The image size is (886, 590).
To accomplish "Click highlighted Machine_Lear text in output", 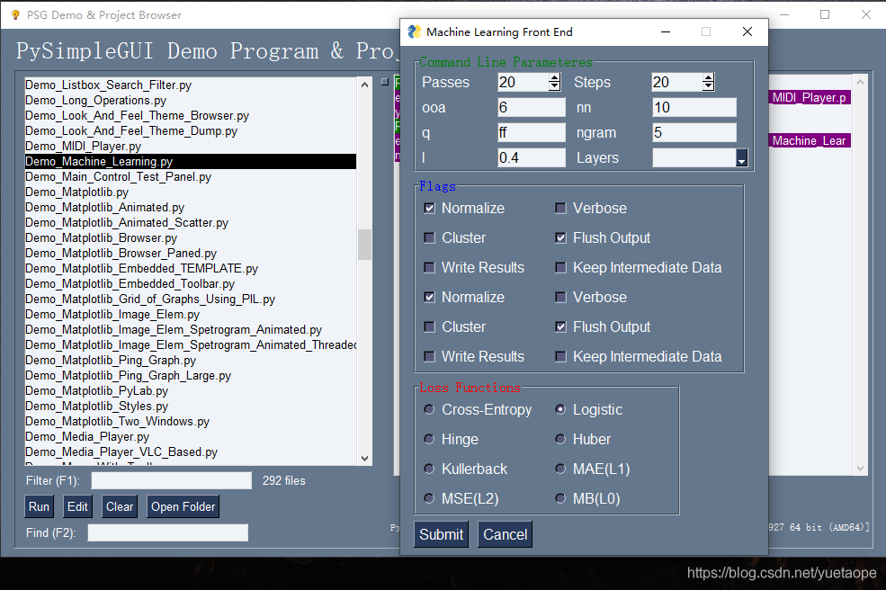I will click(x=809, y=140).
